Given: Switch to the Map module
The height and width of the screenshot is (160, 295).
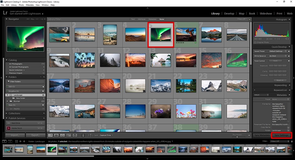Looking at the screenshot, I should pyautogui.click(x=242, y=14).
